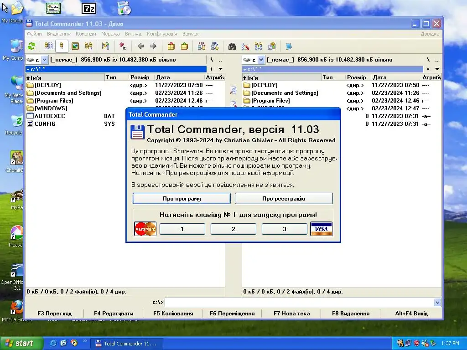
Task: Open Internet Explorer in quick launch
Action: coord(53,343)
